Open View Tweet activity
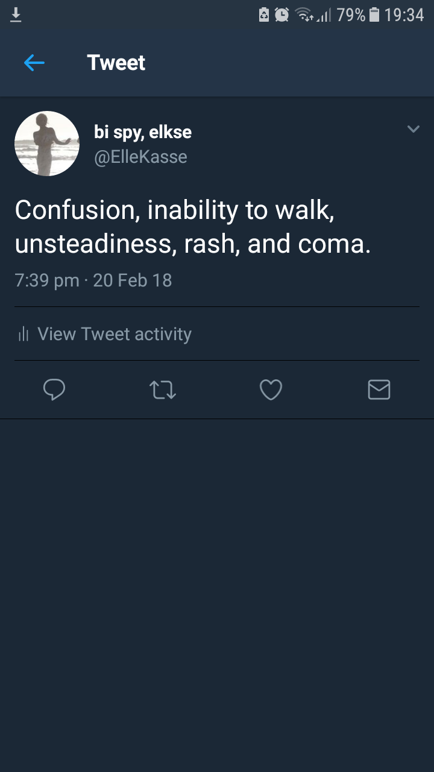Image resolution: width=434 pixels, height=772 pixels. coord(114,334)
